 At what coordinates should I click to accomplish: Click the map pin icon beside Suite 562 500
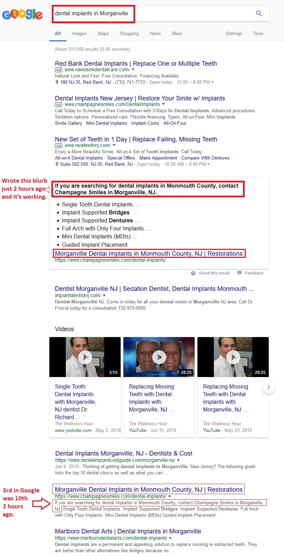(x=57, y=164)
